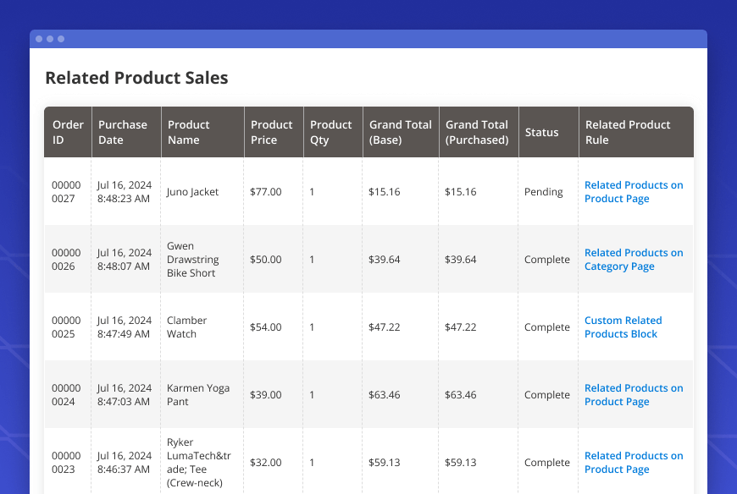Viewport: 737px width, 494px height.
Task: Open Related Products link for Karmen Yoga Pant
Action: 633,395
